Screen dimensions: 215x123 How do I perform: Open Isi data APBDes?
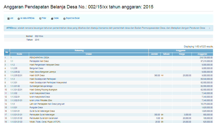(27, 18)
